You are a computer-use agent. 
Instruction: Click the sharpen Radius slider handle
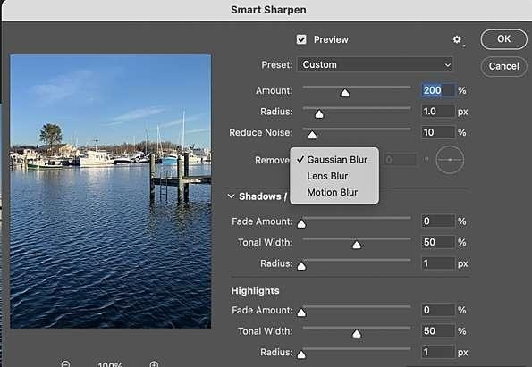point(319,114)
